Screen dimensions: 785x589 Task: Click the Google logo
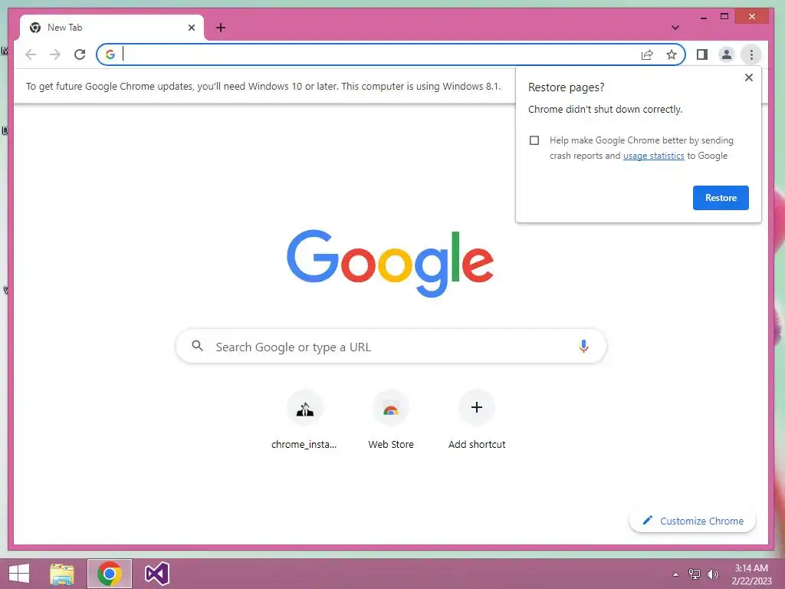390,264
